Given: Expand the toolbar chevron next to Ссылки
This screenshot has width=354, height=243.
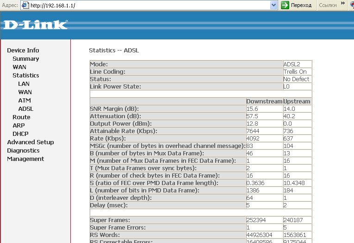Looking at the screenshot, I should point(343,3).
